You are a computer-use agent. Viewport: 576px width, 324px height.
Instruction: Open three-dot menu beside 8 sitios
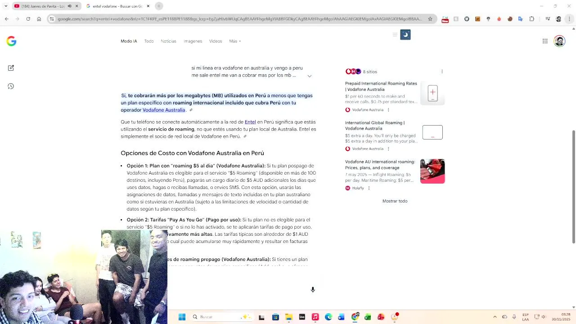[x=442, y=72]
